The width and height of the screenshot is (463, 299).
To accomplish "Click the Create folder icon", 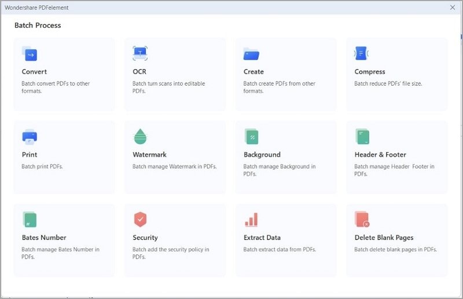I will tap(251, 54).
